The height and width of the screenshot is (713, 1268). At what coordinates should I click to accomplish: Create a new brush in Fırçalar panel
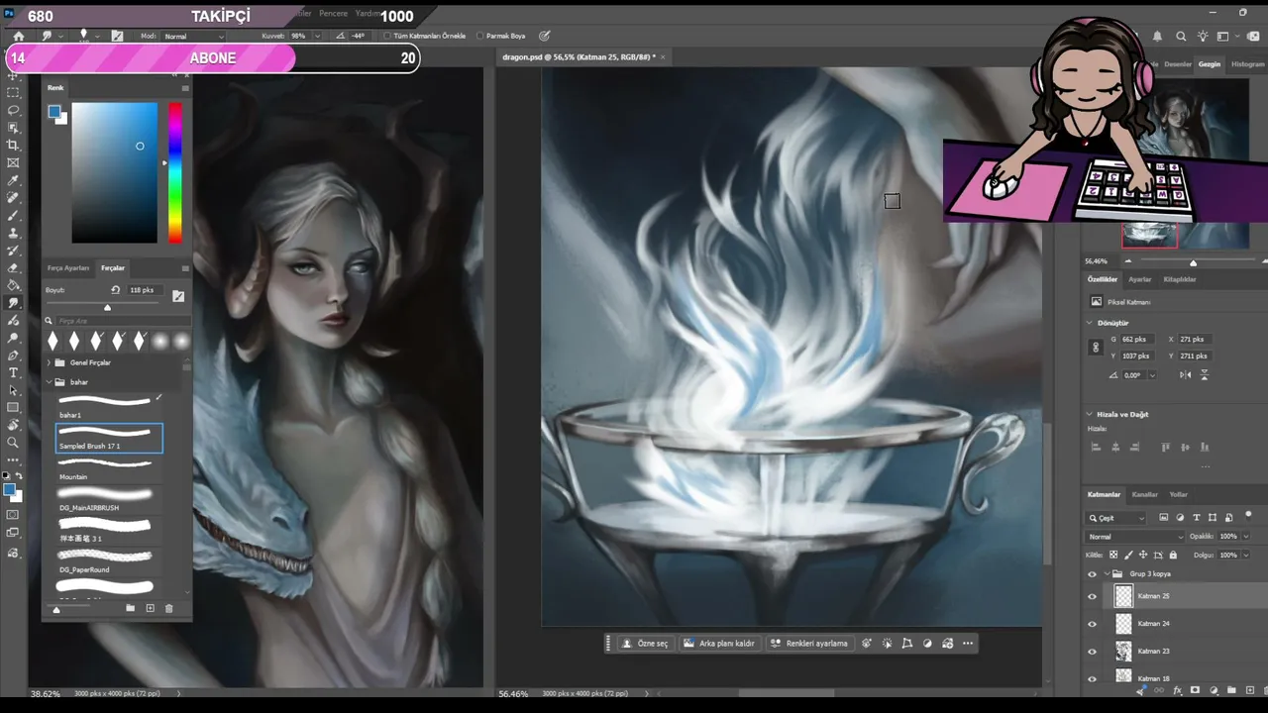(150, 608)
